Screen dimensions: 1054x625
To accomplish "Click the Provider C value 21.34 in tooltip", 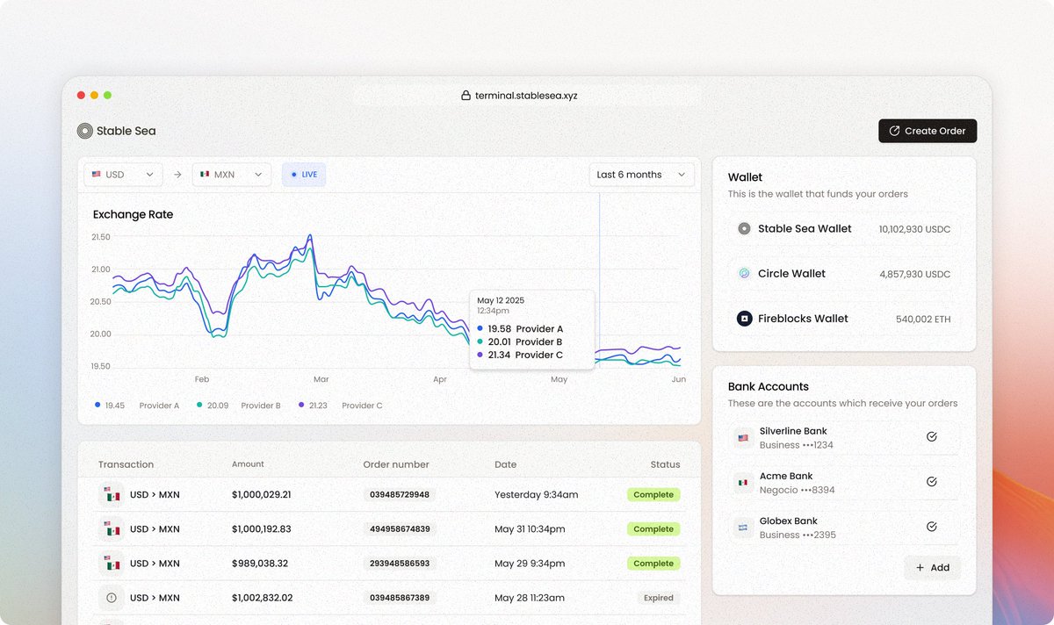I will pos(500,355).
